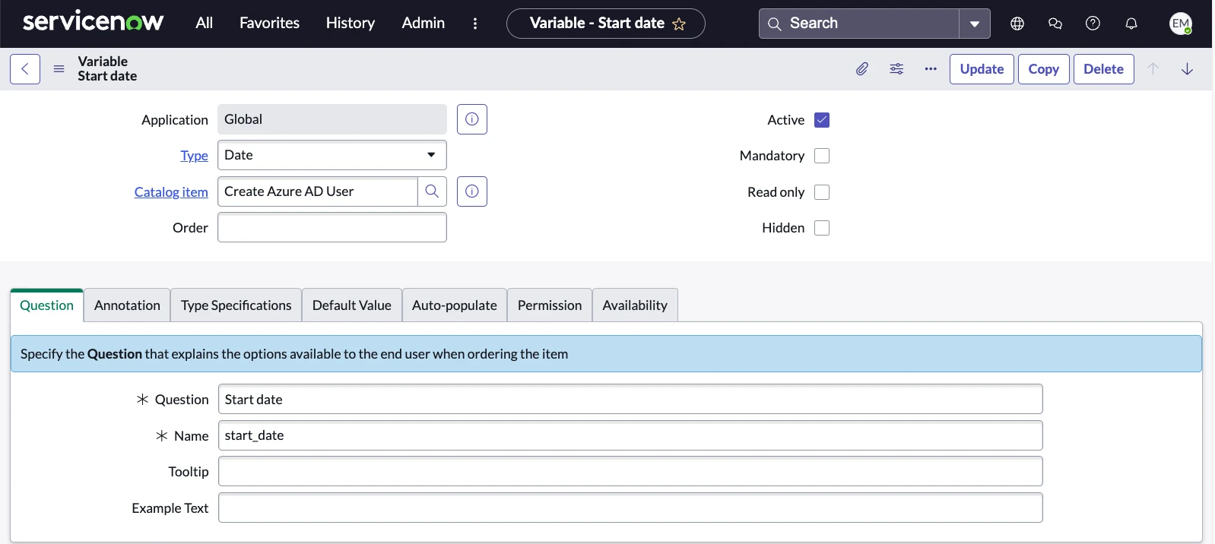The height and width of the screenshot is (544, 1215).
Task: Go to next record with down arrow
Action: click(x=1187, y=69)
